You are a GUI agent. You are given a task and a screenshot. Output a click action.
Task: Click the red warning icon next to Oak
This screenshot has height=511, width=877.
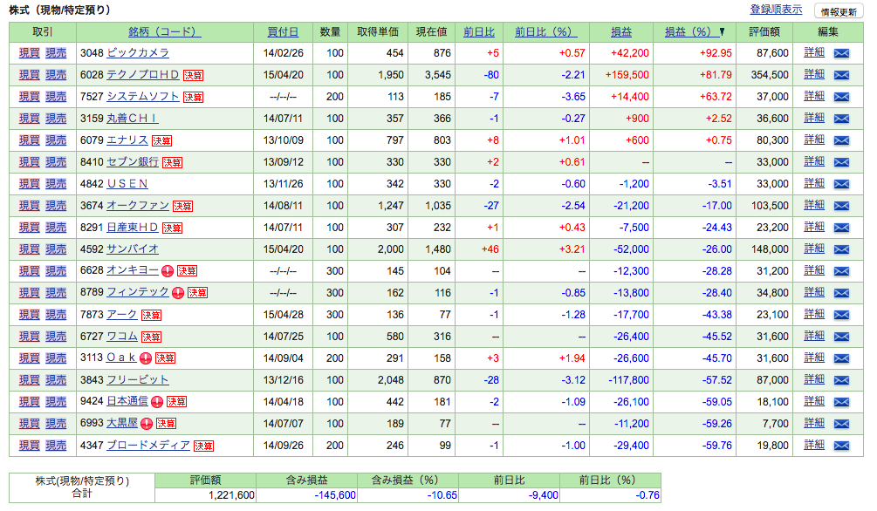coord(146,358)
